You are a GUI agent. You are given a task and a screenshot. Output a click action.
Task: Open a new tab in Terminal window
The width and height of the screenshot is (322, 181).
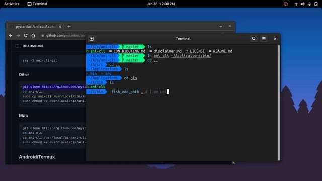pyautogui.click(x=92, y=39)
